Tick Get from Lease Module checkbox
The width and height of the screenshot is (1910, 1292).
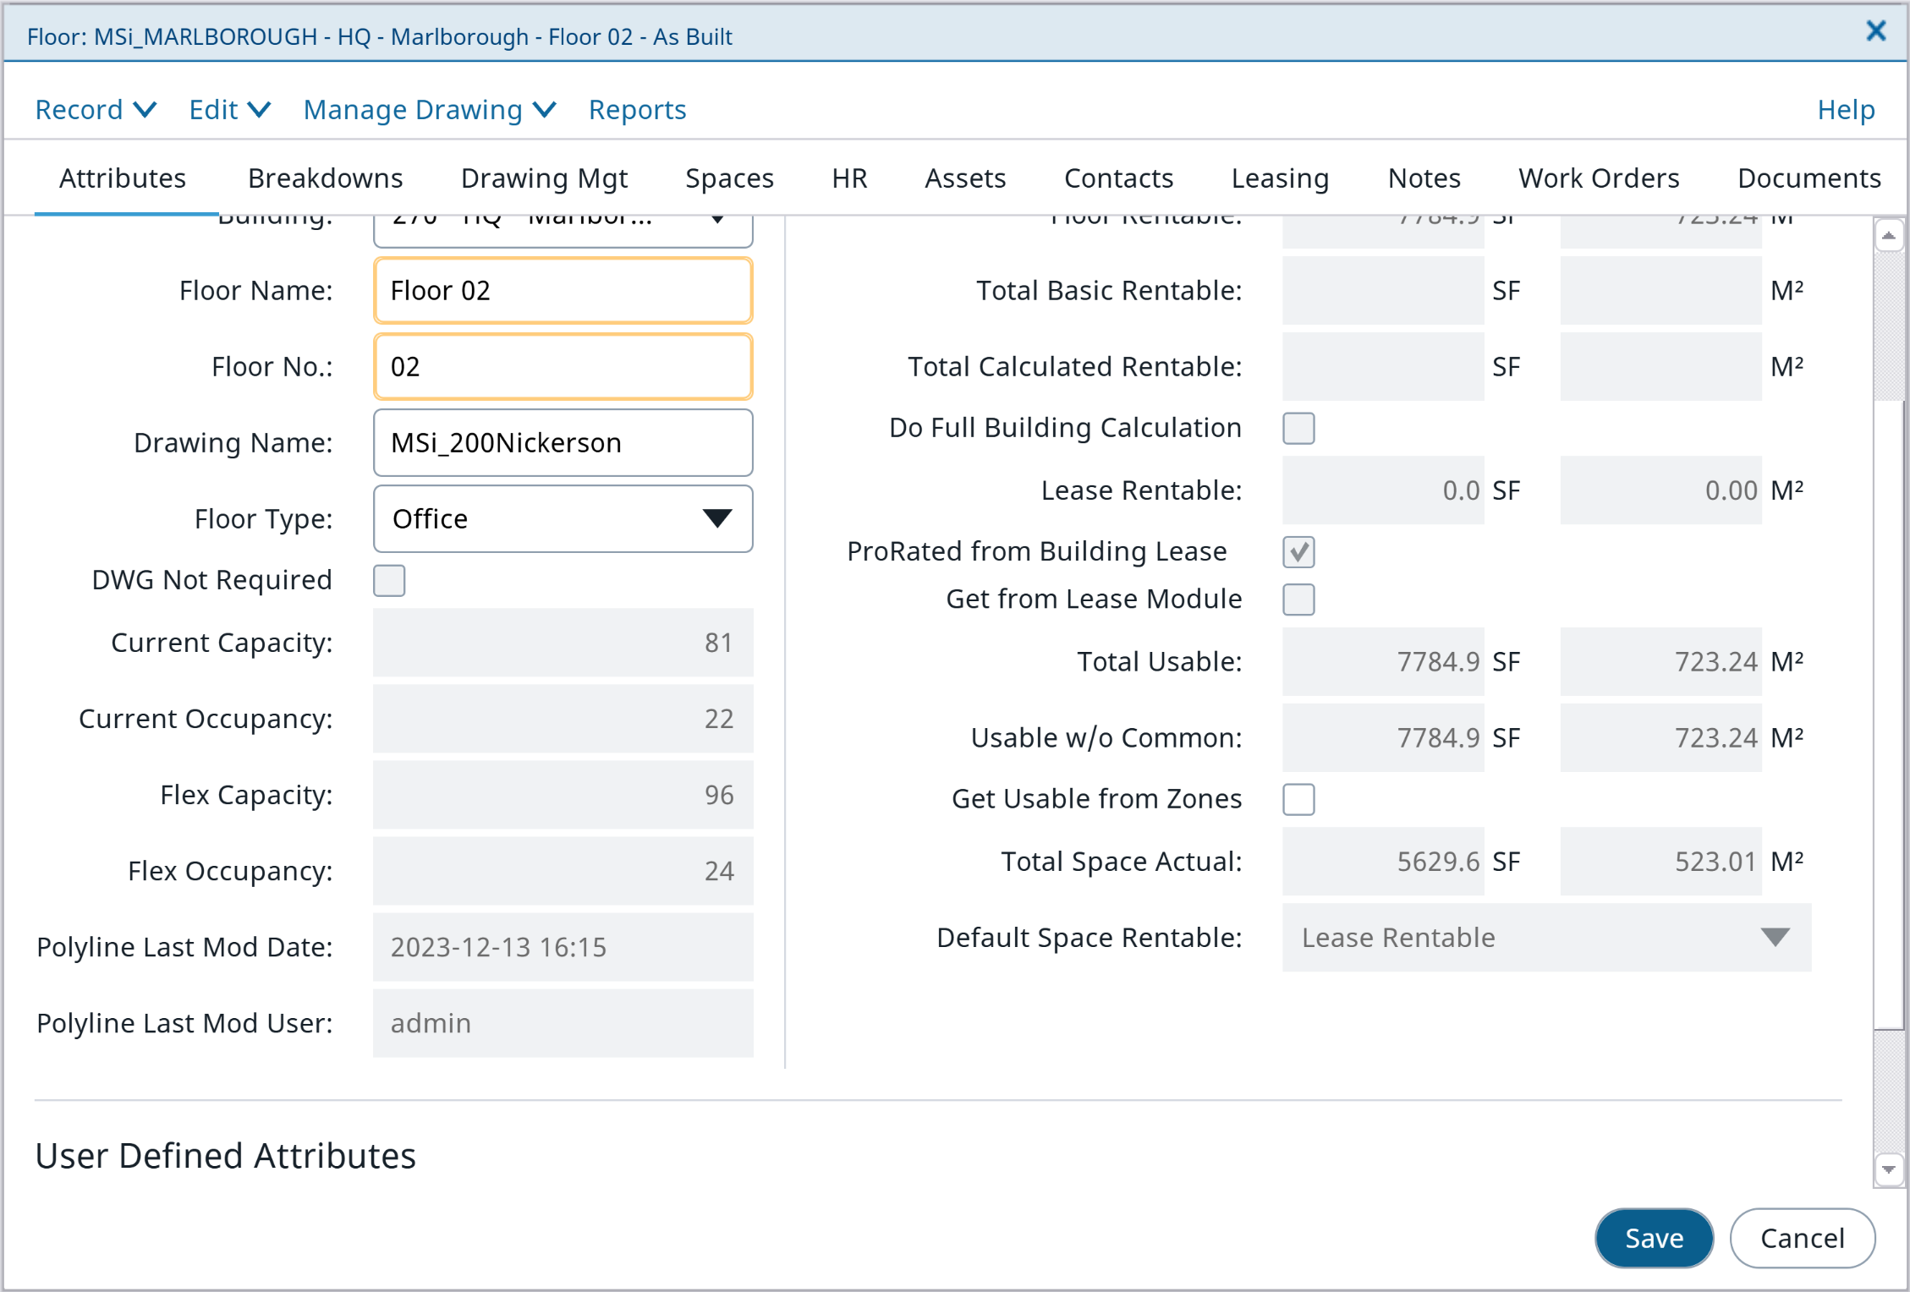click(1298, 599)
